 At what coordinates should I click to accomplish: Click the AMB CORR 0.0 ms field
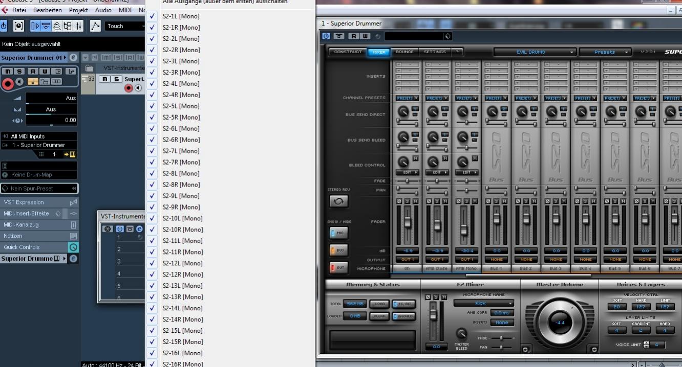502,313
